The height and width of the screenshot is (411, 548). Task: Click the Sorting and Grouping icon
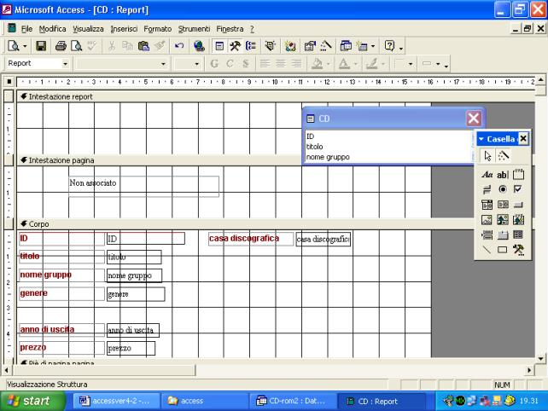coord(251,46)
